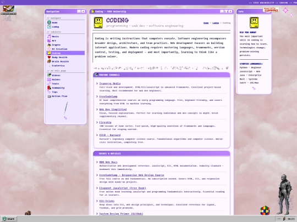Click the Crypto subject icon

click(x=49, y=45)
